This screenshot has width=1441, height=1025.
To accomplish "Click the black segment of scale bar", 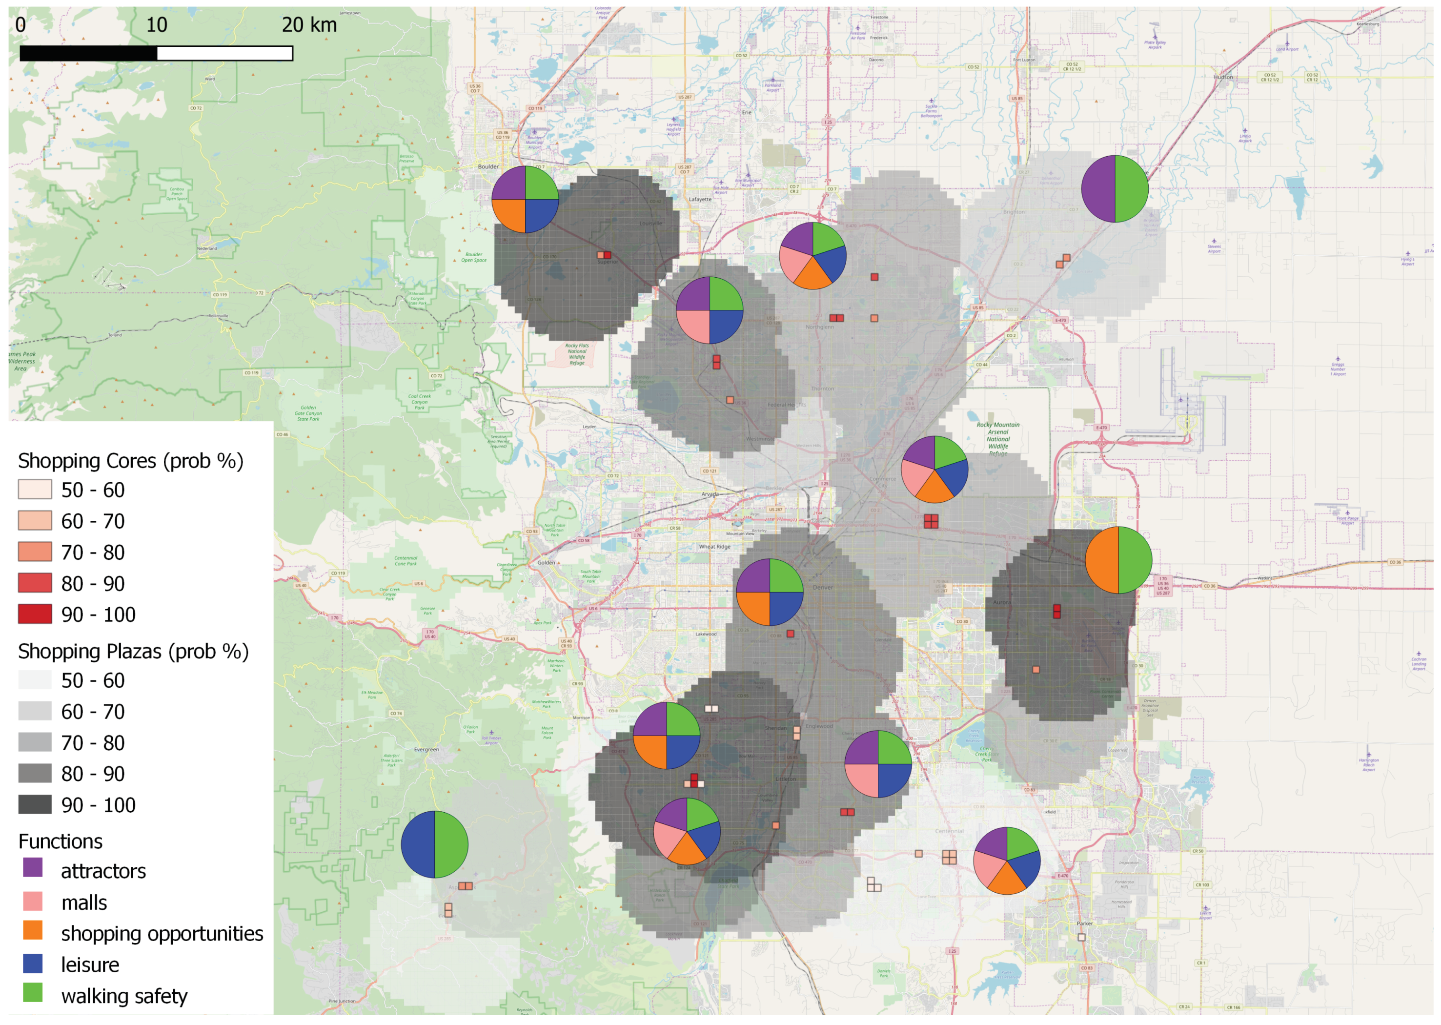I will tap(88, 54).
